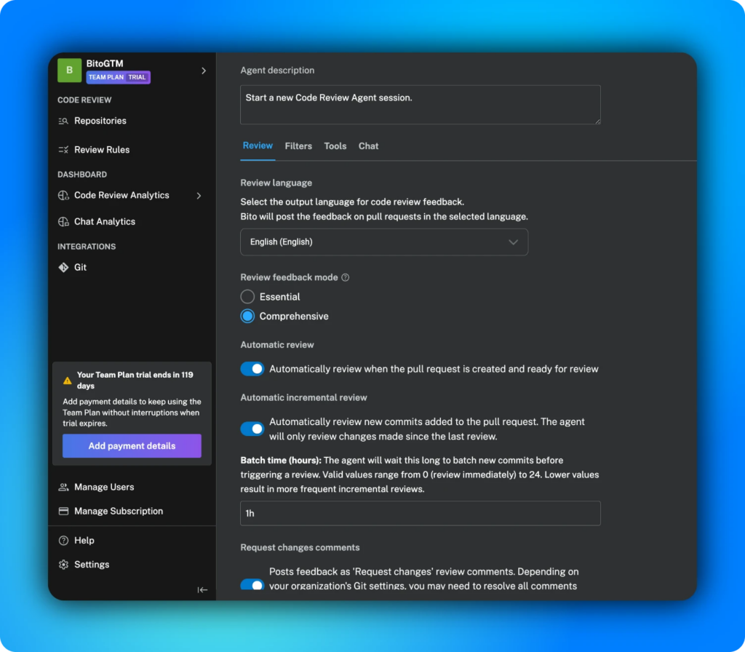Open the Tools tab
The image size is (745, 652).
pos(335,146)
